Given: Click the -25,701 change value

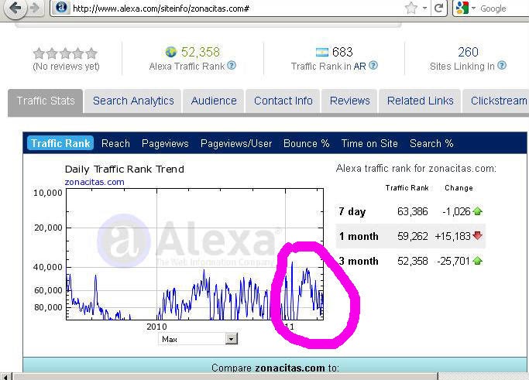Looking at the screenshot, I should (x=453, y=261).
